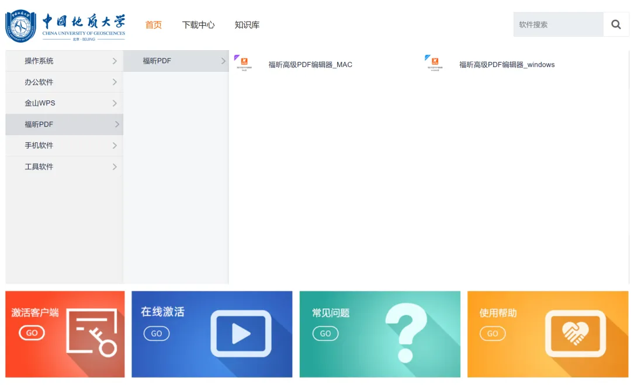Open the 福昕高级PDF编辑器_windows link
Screen dimensions: 631x387
point(507,65)
